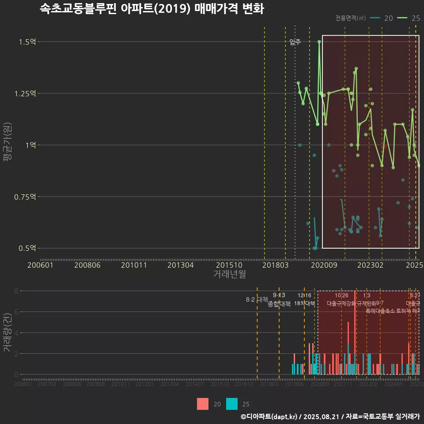The height and width of the screenshot is (424, 424).
Task: Click the 9·13 종합대책 policy marker label
Action: coord(279,299)
